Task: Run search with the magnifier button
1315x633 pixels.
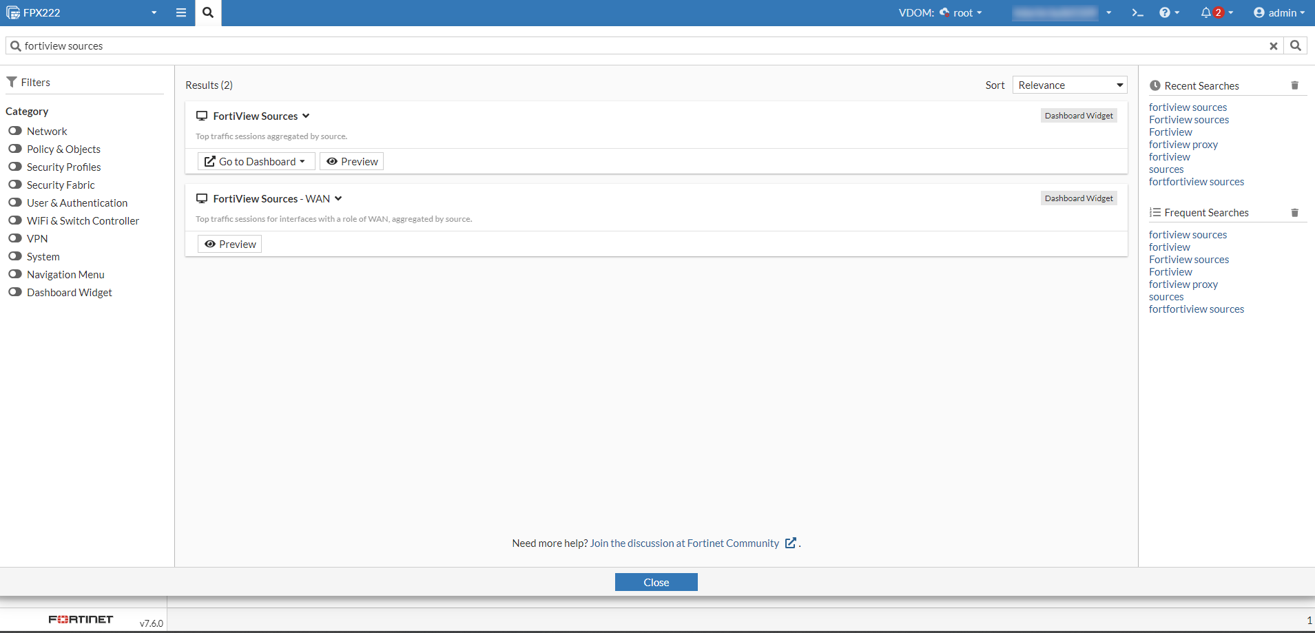Action: (x=1296, y=45)
